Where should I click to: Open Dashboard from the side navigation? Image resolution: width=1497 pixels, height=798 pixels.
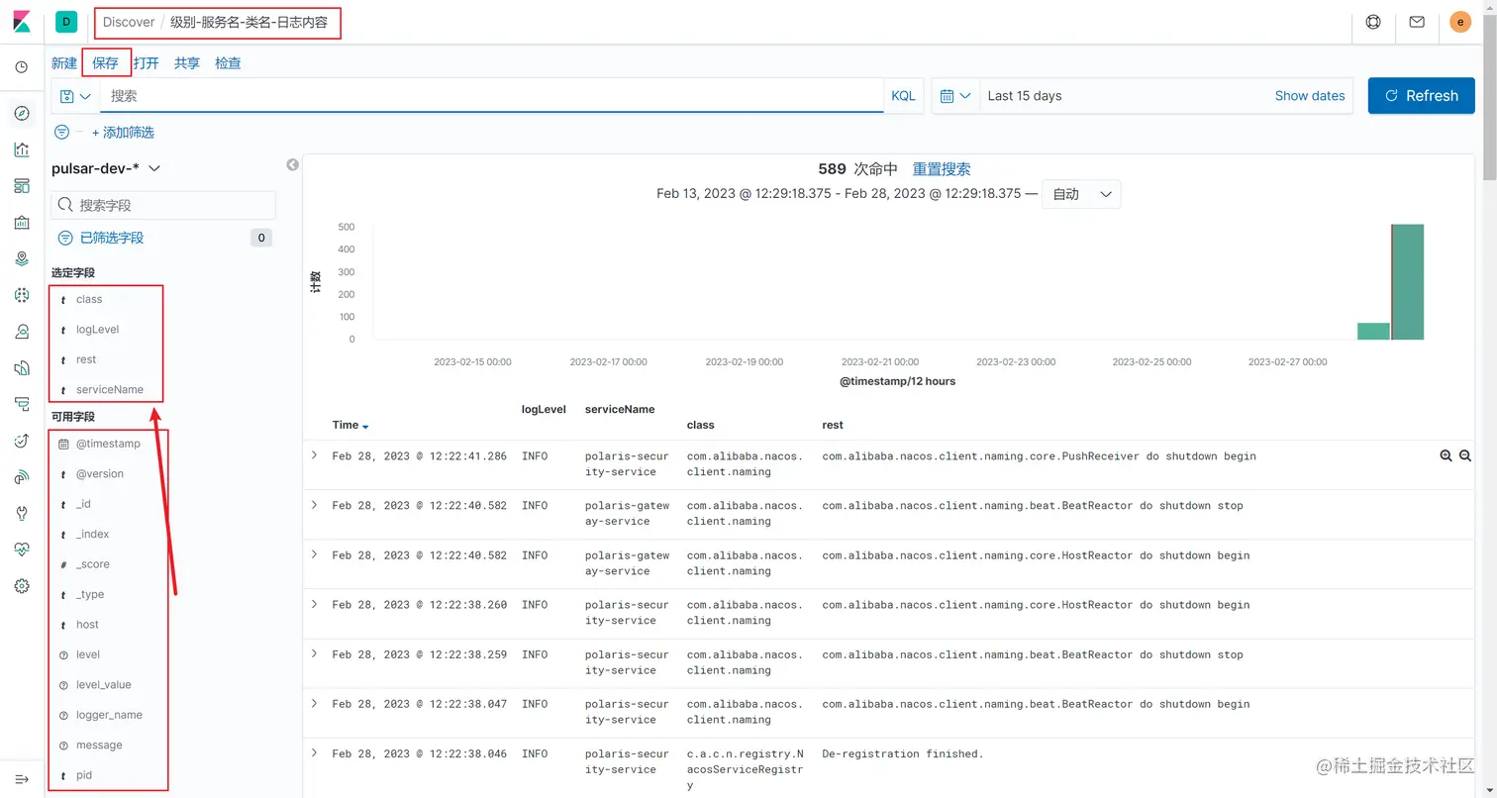[x=22, y=186]
